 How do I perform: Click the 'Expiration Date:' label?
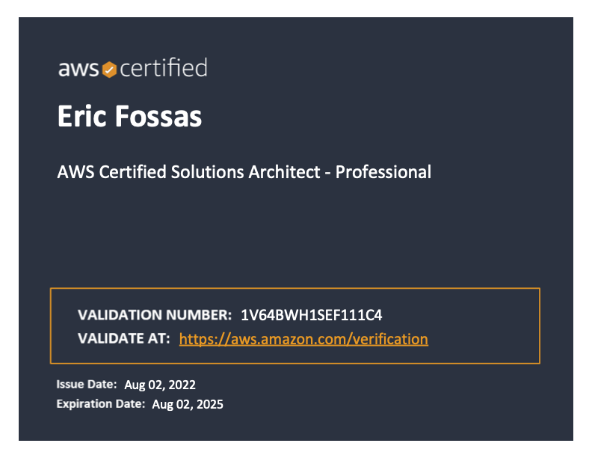101,404
